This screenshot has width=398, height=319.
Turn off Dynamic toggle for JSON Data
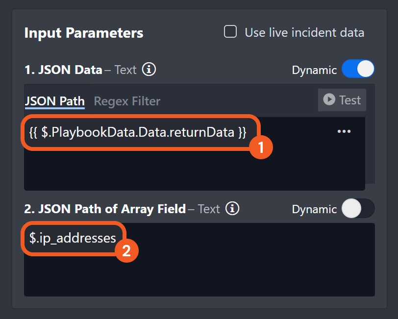(358, 70)
